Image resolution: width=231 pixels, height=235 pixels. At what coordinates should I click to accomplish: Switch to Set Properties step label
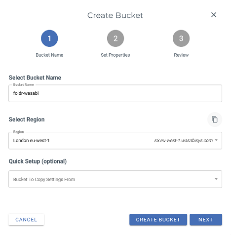pyautogui.click(x=115, y=55)
